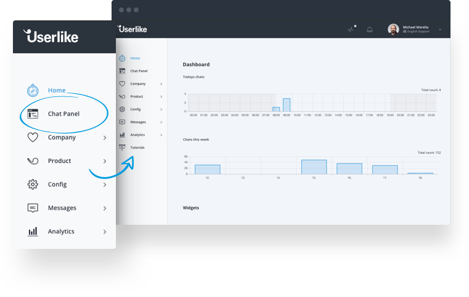
Task: Select Analytics label in enlarged sidebar
Action: (61, 232)
